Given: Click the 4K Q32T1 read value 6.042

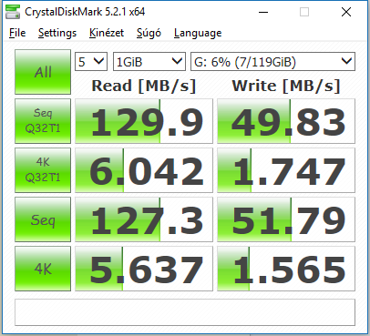Looking at the screenshot, I should (x=144, y=170).
